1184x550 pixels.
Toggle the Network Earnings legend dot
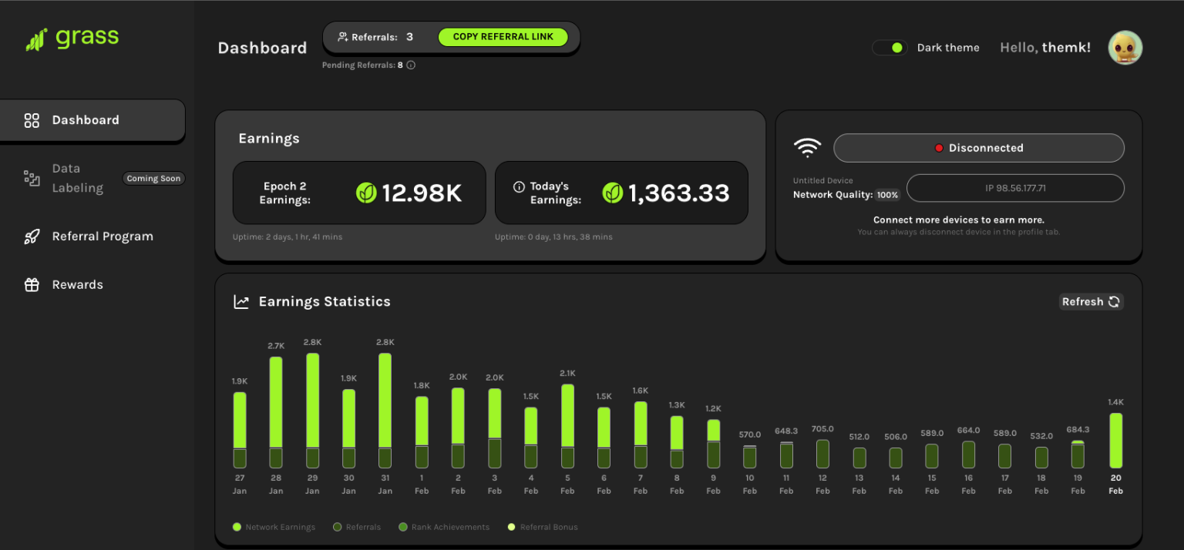(236, 527)
